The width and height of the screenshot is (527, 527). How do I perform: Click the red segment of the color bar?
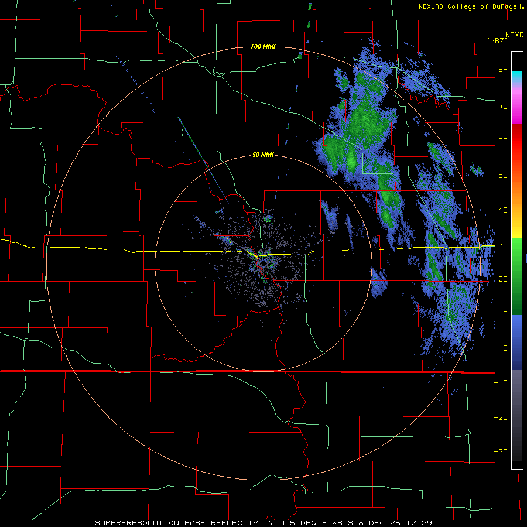coord(517,141)
